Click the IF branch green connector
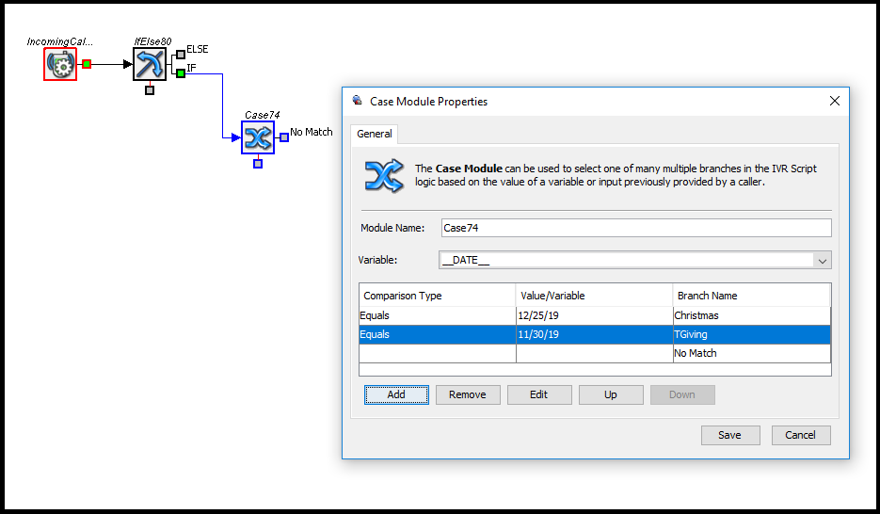Viewport: 880px width, 514px height. [x=180, y=73]
